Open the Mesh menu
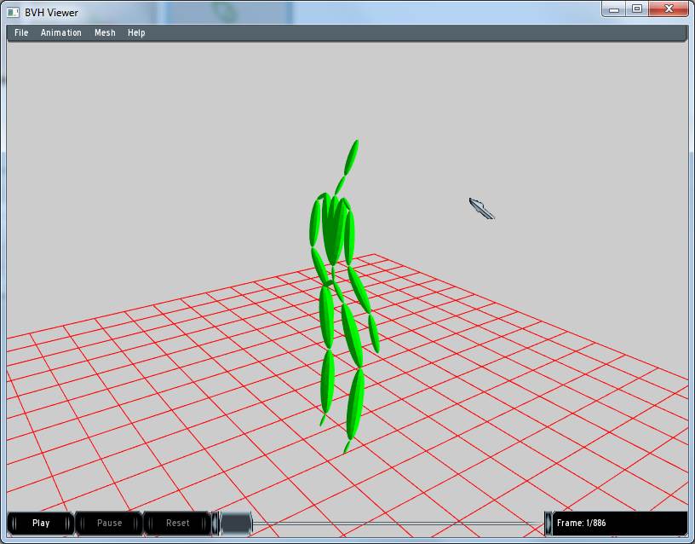Viewport: 695px width, 544px height. [105, 33]
